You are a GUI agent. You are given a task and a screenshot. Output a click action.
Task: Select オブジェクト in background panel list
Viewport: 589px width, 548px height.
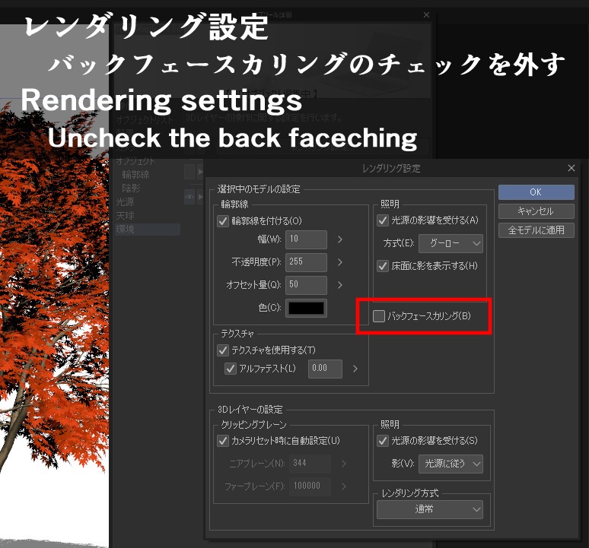click(x=135, y=161)
